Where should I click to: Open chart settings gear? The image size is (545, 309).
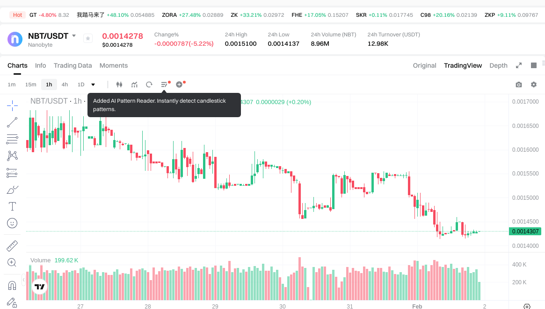pyautogui.click(x=533, y=84)
